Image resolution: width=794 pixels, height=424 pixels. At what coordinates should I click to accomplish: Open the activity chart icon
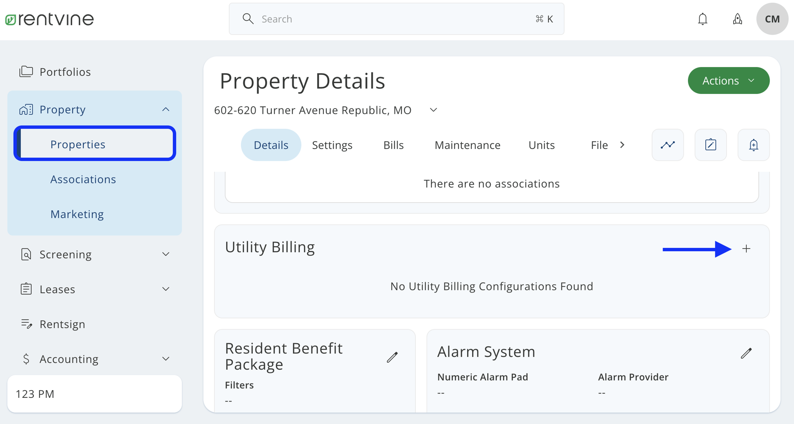point(668,145)
